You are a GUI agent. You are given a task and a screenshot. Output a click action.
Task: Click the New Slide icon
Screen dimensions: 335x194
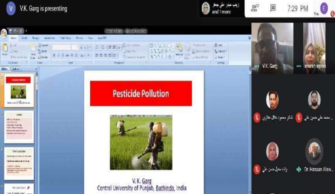click(x=33, y=49)
